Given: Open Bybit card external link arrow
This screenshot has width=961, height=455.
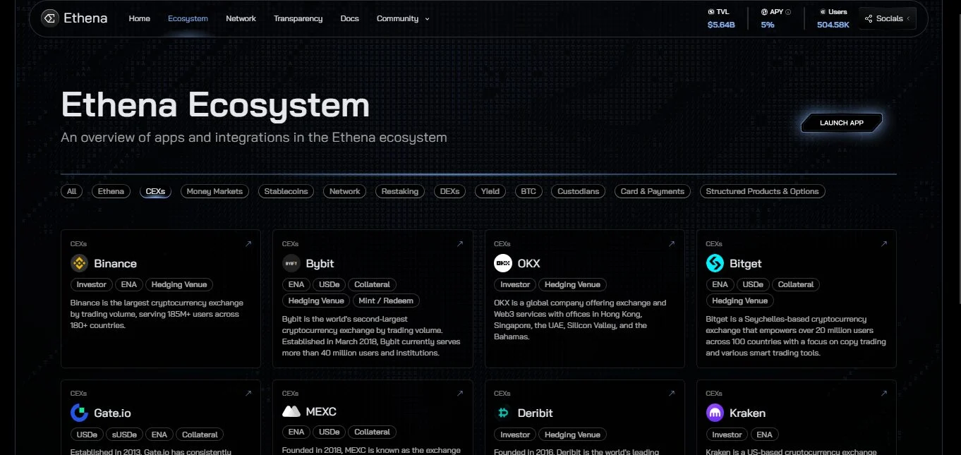Looking at the screenshot, I should coord(460,244).
